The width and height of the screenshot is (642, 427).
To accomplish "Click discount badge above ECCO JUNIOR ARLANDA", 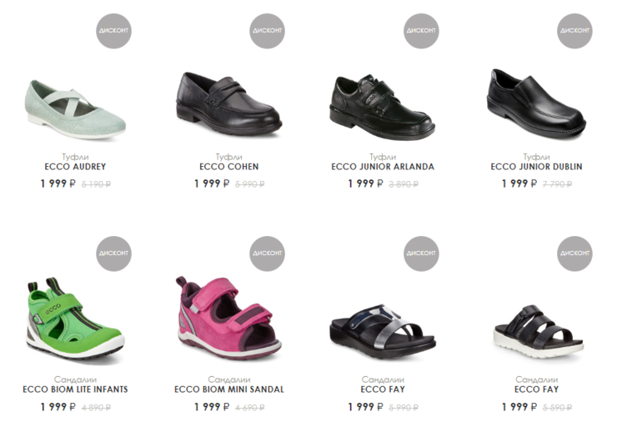I will pos(421,31).
